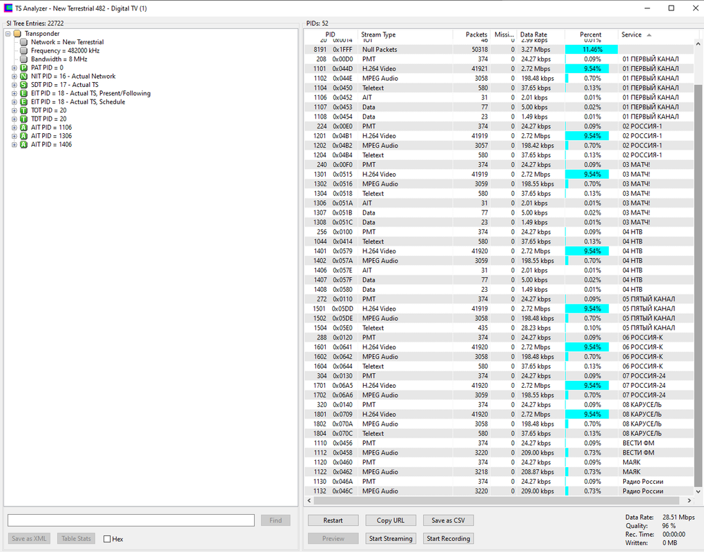Screen dimensions: 704x552
Task: Click scroll-right arrow of PID list
Action: tap(690, 500)
